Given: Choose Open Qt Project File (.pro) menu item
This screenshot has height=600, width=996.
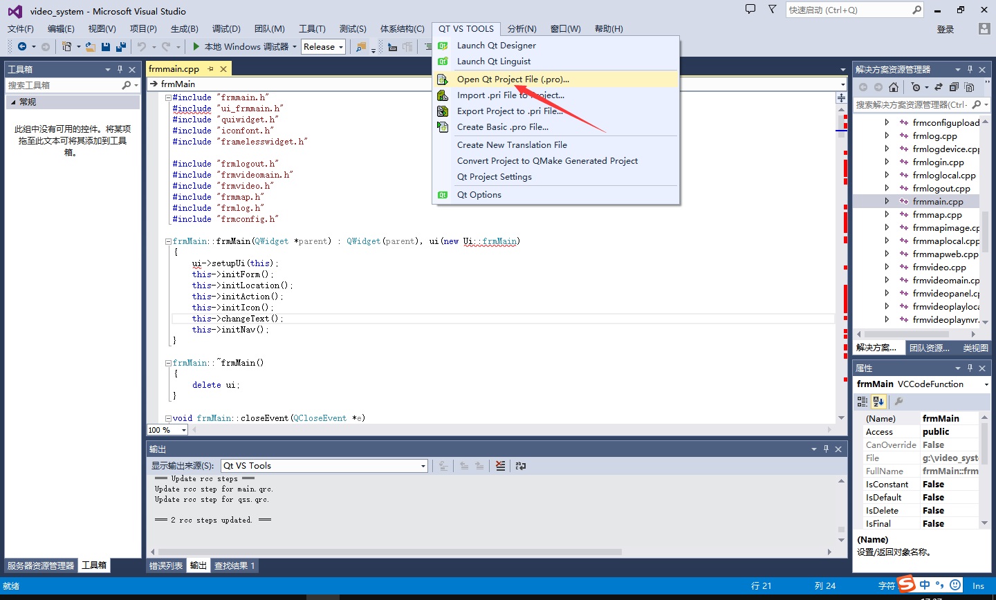Looking at the screenshot, I should (x=513, y=79).
